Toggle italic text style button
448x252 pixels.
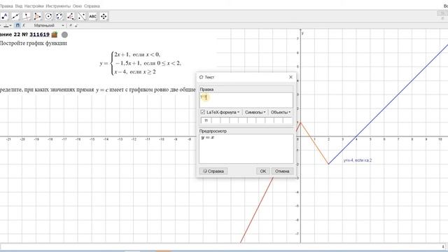(24, 25)
